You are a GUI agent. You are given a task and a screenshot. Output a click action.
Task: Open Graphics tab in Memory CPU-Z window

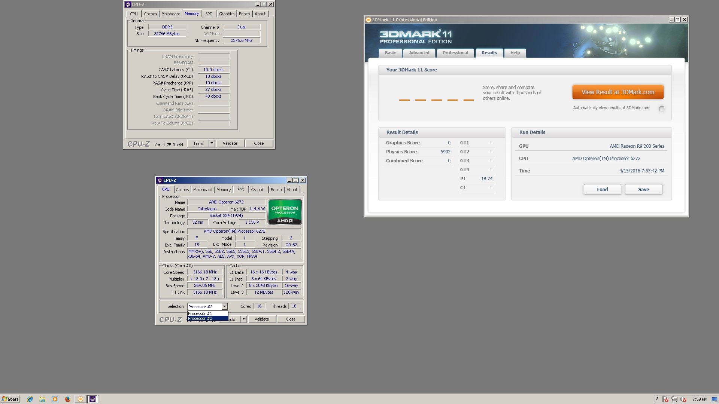227,14
